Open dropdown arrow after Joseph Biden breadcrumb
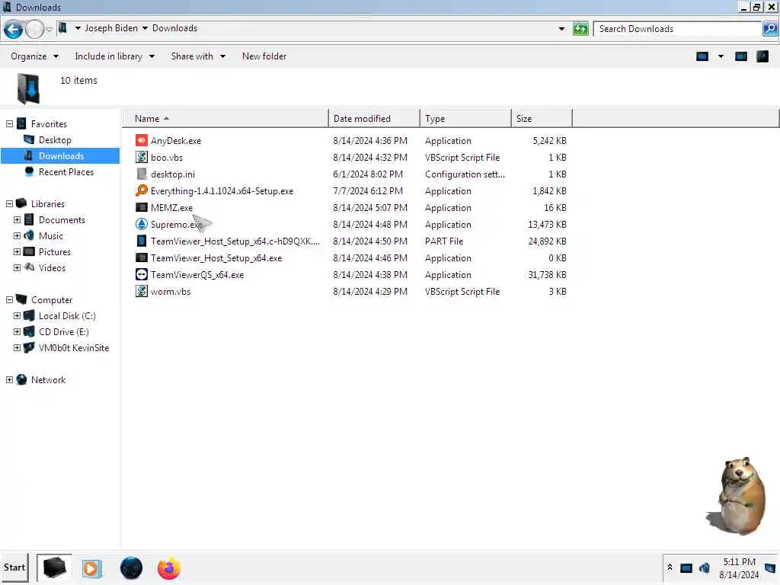 [145, 28]
